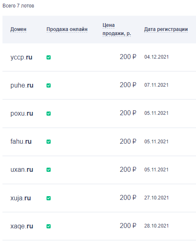This screenshot has width=196, height=242.
Task: Open the yccp.ru domain lot
Action: tap(21, 57)
